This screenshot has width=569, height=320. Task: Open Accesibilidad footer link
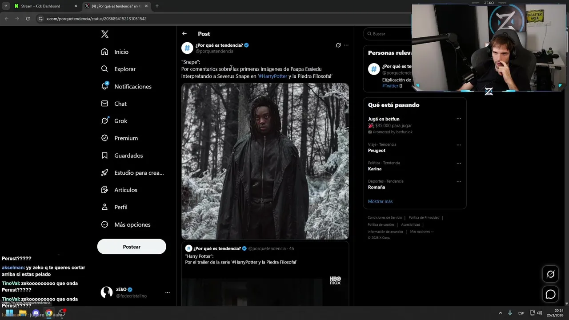[x=410, y=224]
